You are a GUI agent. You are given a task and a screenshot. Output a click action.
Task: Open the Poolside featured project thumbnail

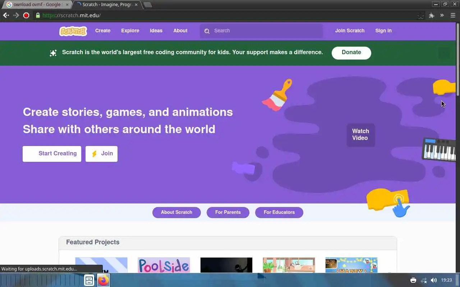tap(164, 265)
